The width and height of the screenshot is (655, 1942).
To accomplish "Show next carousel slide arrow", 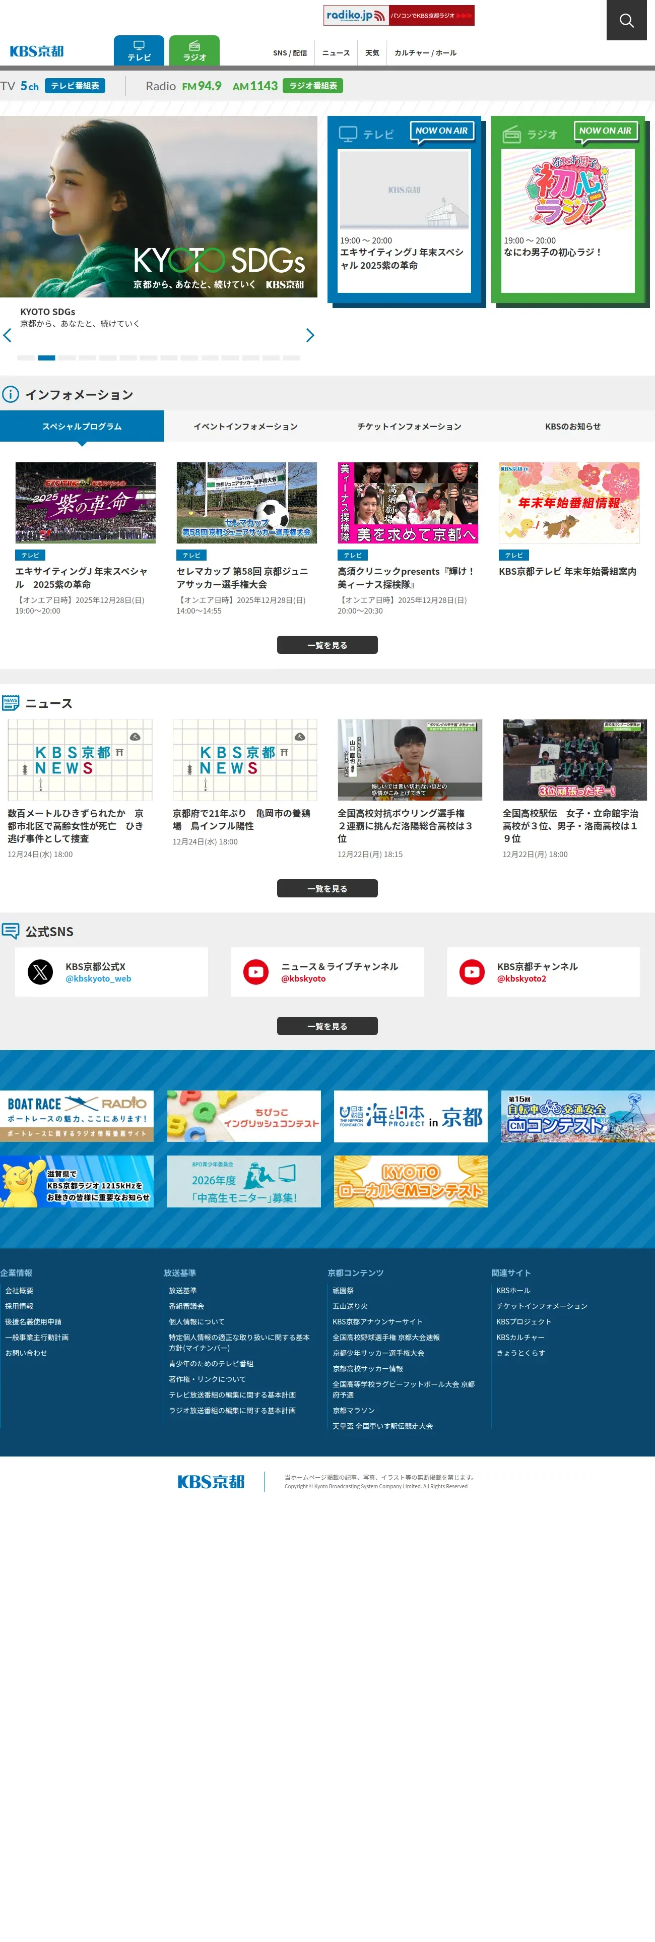I will tap(310, 335).
